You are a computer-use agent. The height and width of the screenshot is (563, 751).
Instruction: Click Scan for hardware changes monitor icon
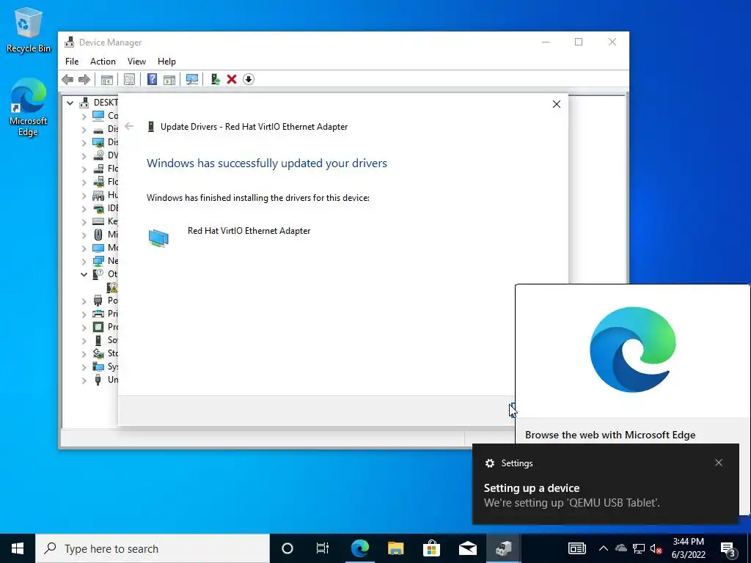coord(192,79)
